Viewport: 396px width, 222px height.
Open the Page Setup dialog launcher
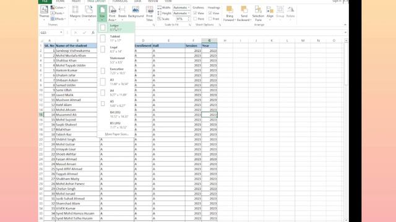point(153,25)
